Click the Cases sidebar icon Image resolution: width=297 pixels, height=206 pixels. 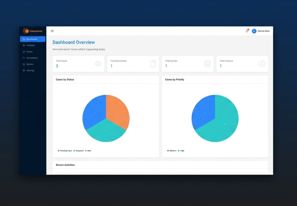[24, 52]
